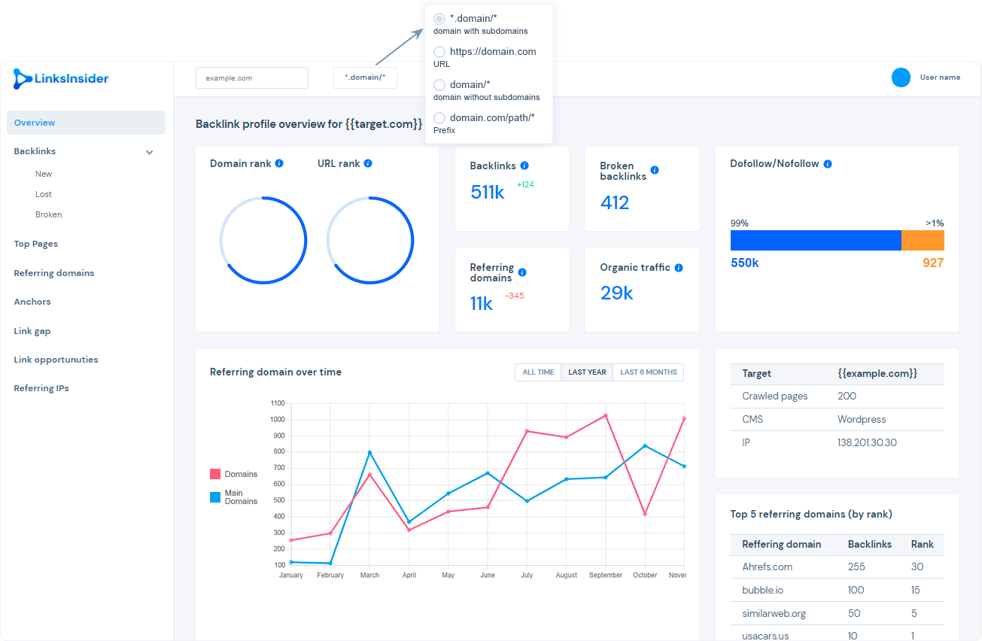Click the 29k organic traffic value
Screen dimensions: 982x641
coord(617,293)
